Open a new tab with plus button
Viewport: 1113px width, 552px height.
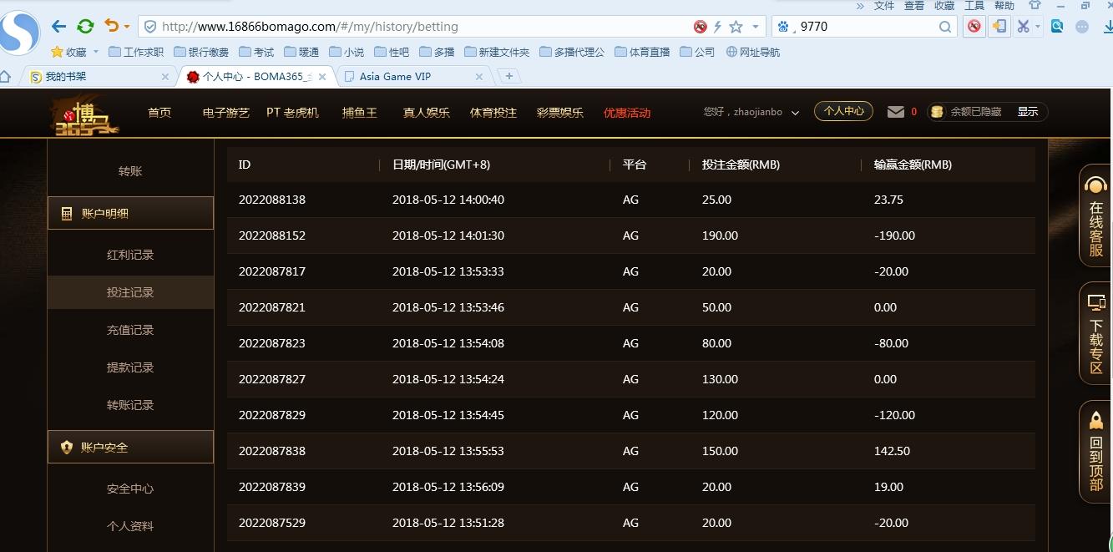(x=508, y=76)
